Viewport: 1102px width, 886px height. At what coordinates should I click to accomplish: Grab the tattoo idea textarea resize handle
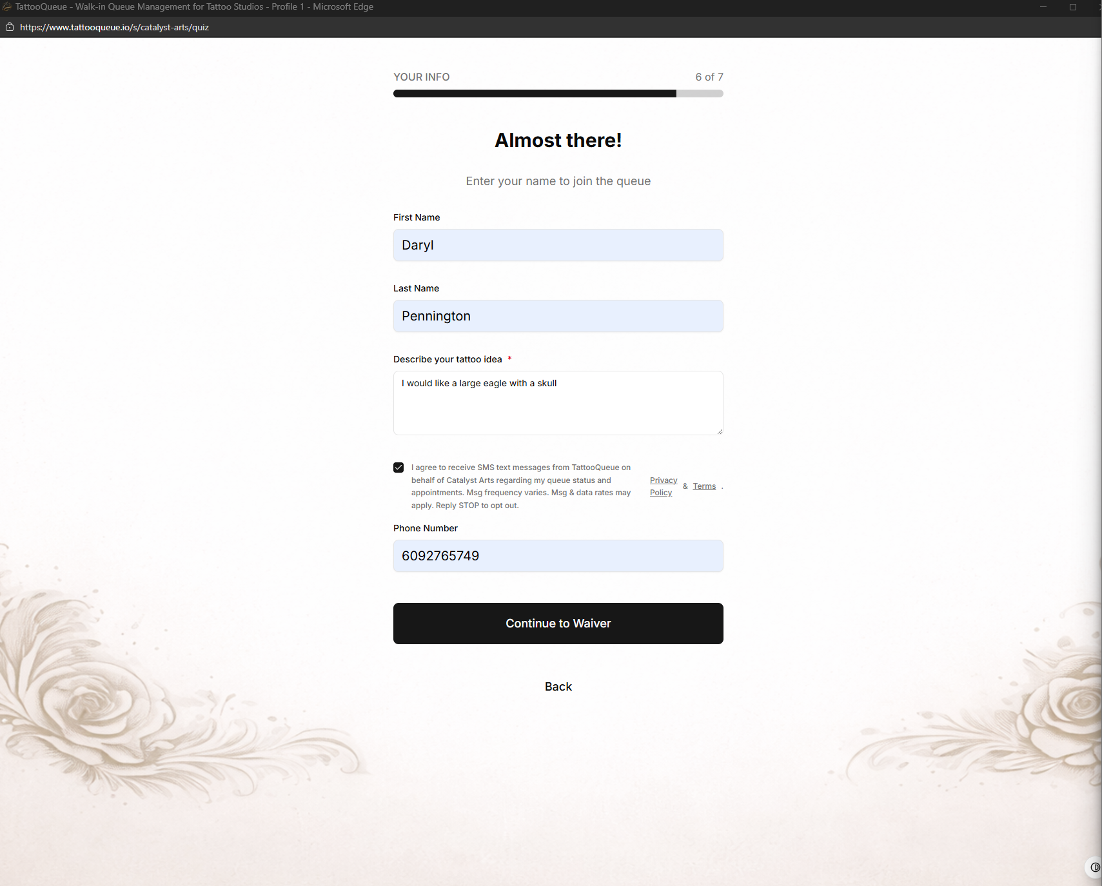pyautogui.click(x=720, y=431)
